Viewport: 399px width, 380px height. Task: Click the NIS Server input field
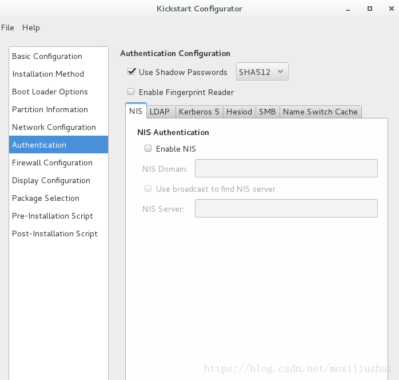(x=286, y=208)
